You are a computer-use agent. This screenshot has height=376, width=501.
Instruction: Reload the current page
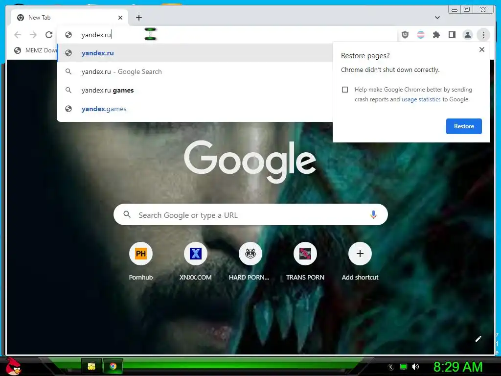(49, 35)
